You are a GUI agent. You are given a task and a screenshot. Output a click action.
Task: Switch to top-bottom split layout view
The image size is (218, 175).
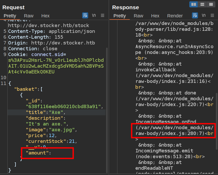pos(202,4)
